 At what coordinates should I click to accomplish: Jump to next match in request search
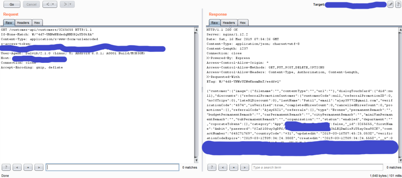coord(38,167)
